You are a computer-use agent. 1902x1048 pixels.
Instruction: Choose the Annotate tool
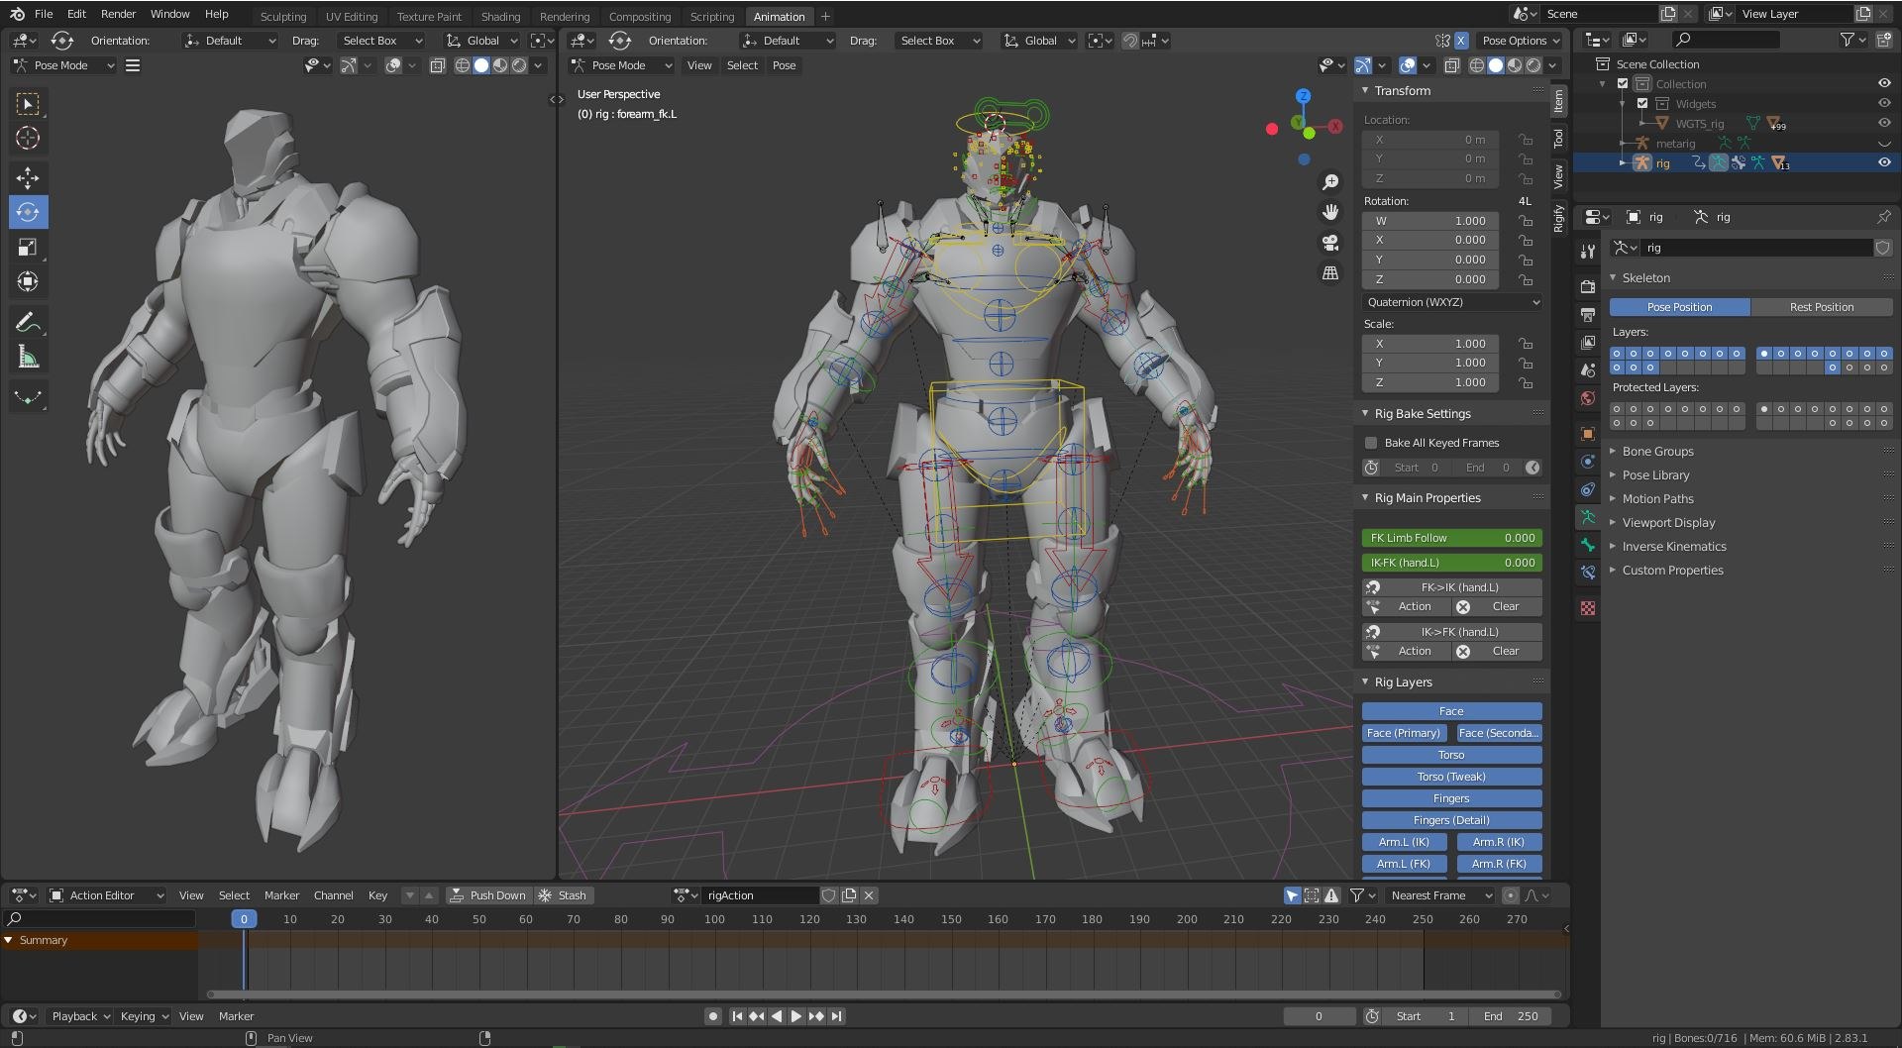point(28,322)
